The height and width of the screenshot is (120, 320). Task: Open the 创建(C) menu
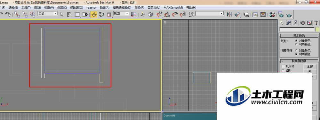62,8
